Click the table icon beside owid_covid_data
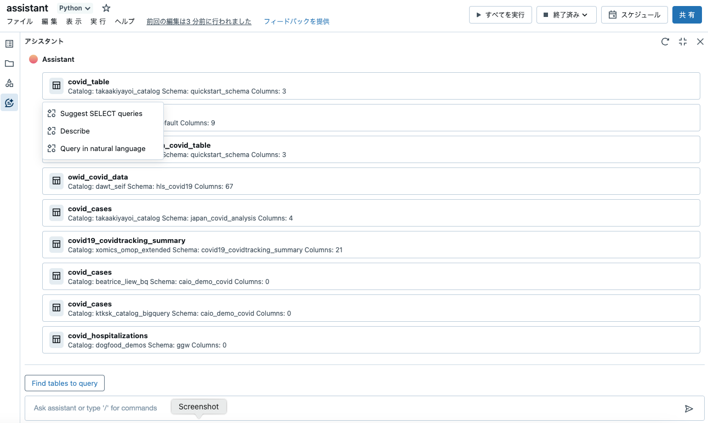Screen dimensions: 708x423 point(56,181)
